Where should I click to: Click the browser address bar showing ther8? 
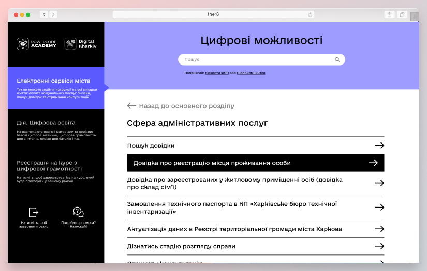213,14
